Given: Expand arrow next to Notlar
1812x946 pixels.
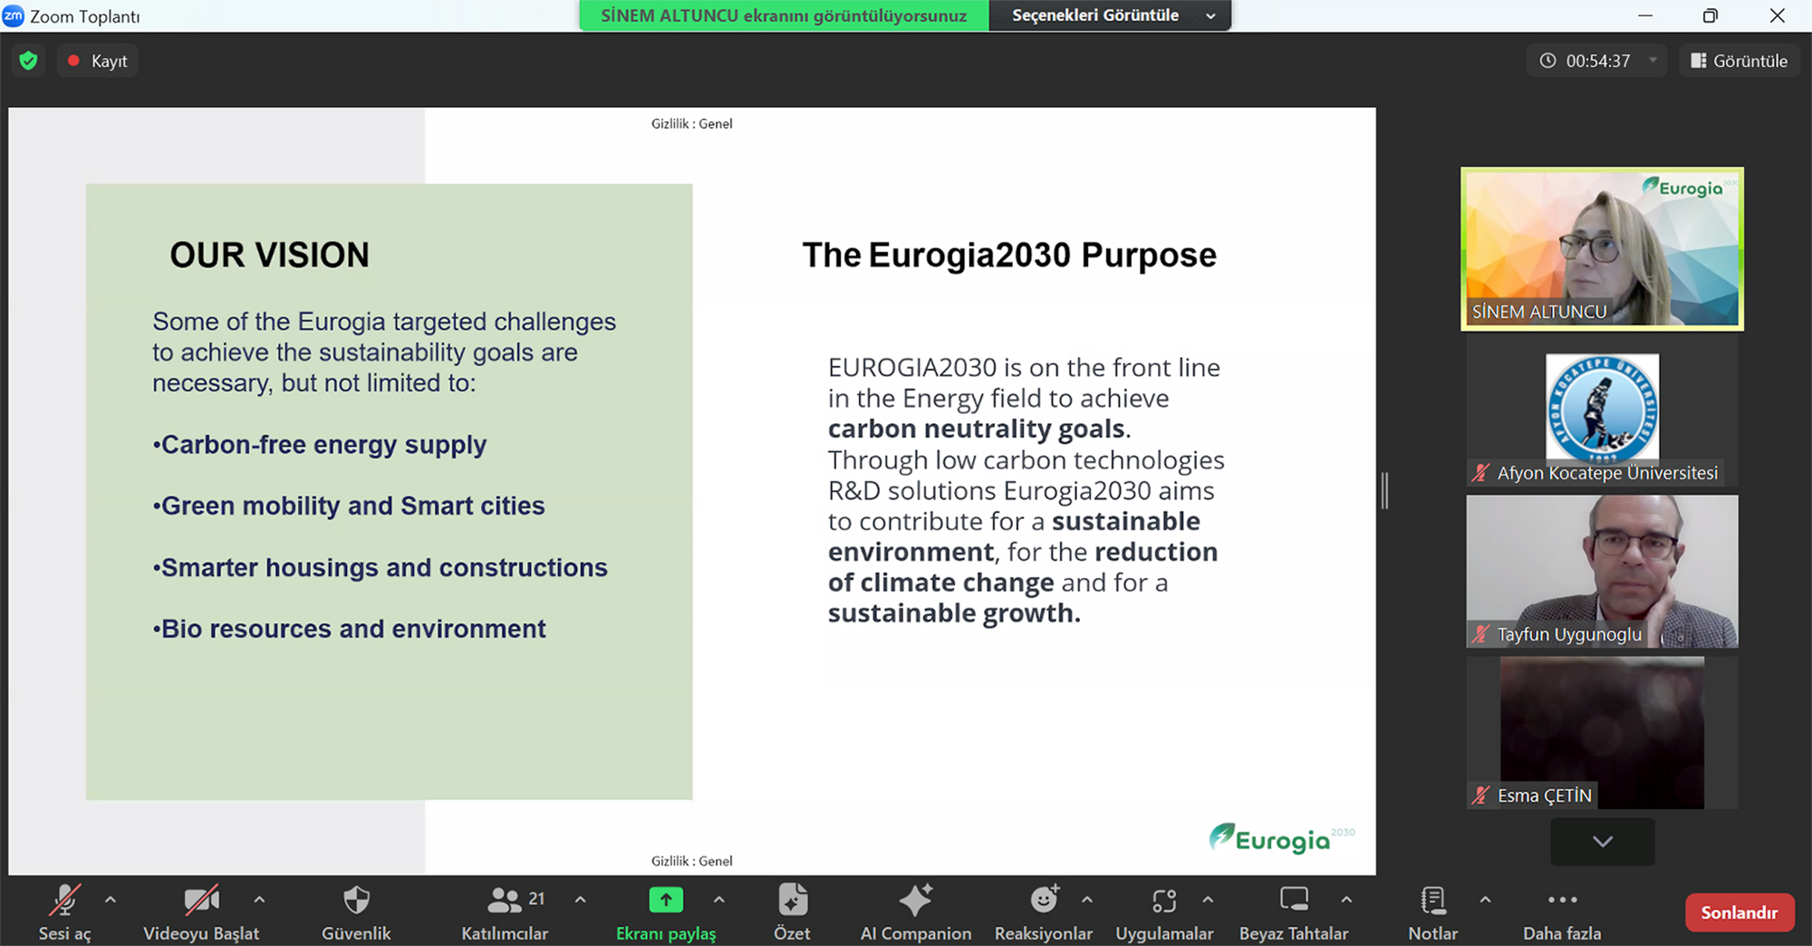Looking at the screenshot, I should click(x=1485, y=900).
